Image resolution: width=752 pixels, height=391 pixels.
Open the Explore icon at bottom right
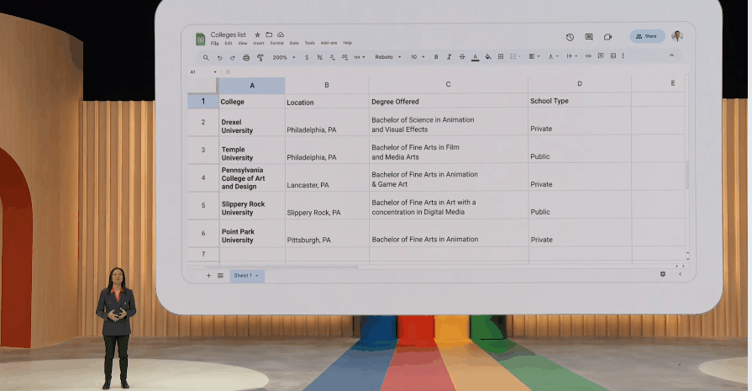click(x=663, y=274)
